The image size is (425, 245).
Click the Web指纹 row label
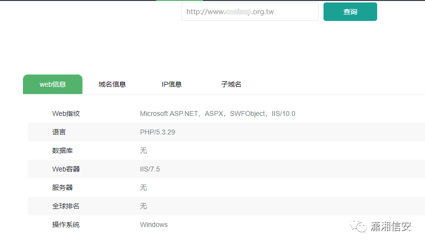click(66, 113)
